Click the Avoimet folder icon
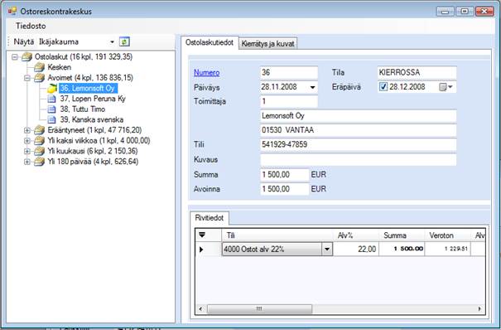This screenshot has width=501, height=330. [x=39, y=78]
